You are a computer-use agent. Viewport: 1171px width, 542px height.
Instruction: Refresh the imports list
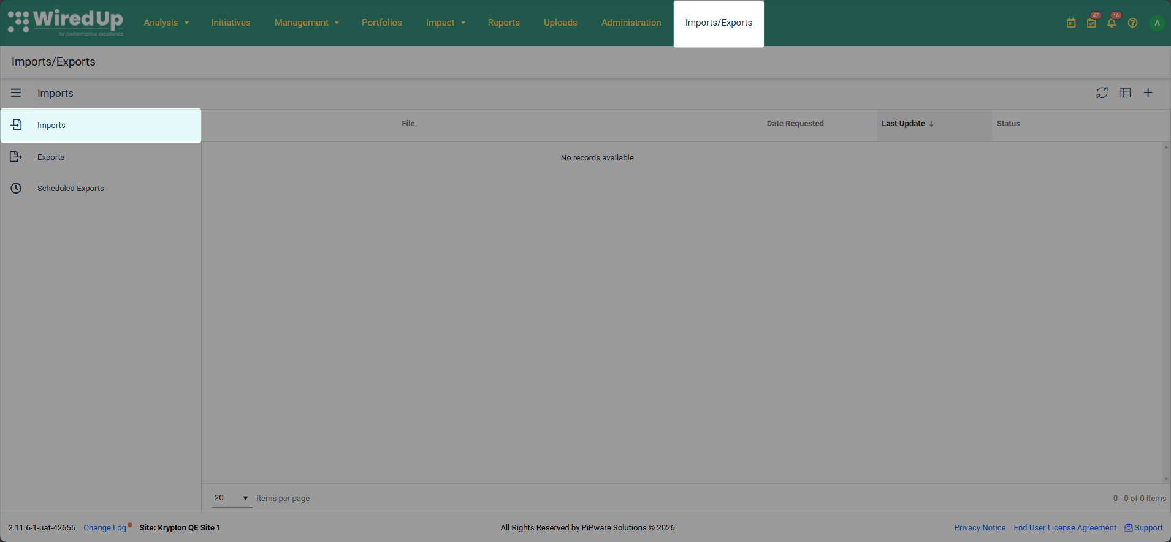[x=1102, y=93]
